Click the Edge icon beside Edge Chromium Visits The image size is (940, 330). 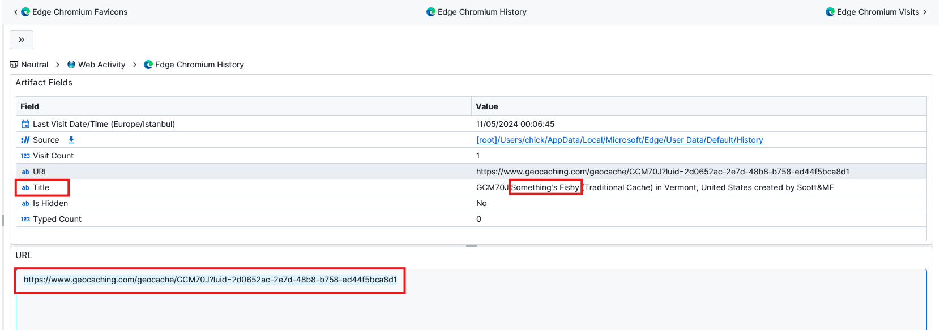click(x=830, y=12)
